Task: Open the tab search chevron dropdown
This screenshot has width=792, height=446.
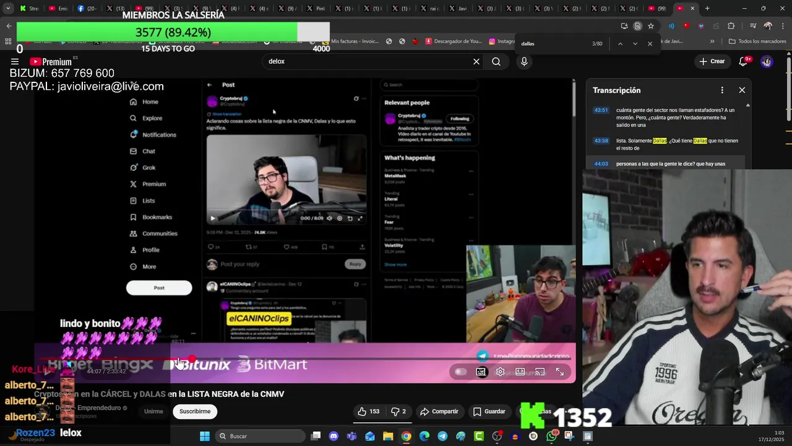Action: [8, 9]
